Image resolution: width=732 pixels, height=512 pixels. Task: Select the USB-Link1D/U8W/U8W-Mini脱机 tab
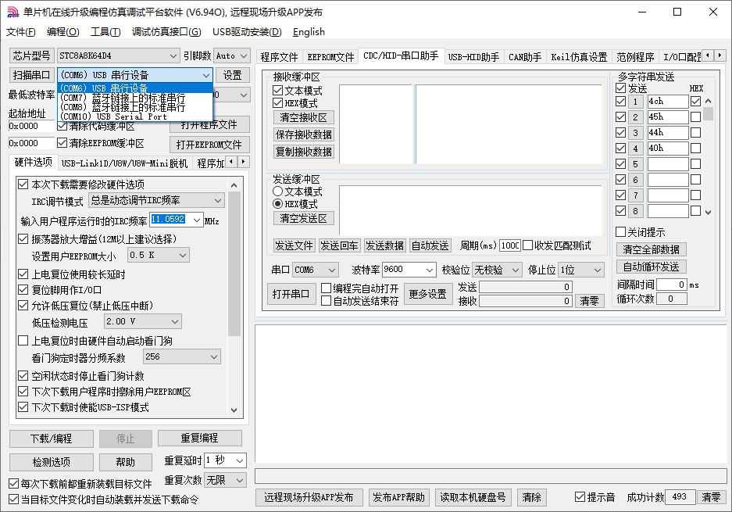point(125,163)
